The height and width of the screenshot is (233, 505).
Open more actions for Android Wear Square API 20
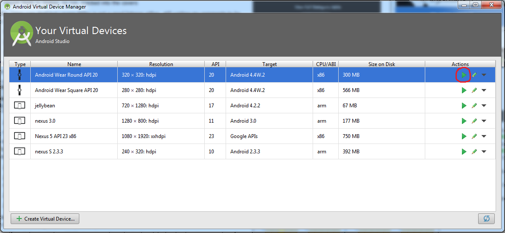tap(484, 90)
